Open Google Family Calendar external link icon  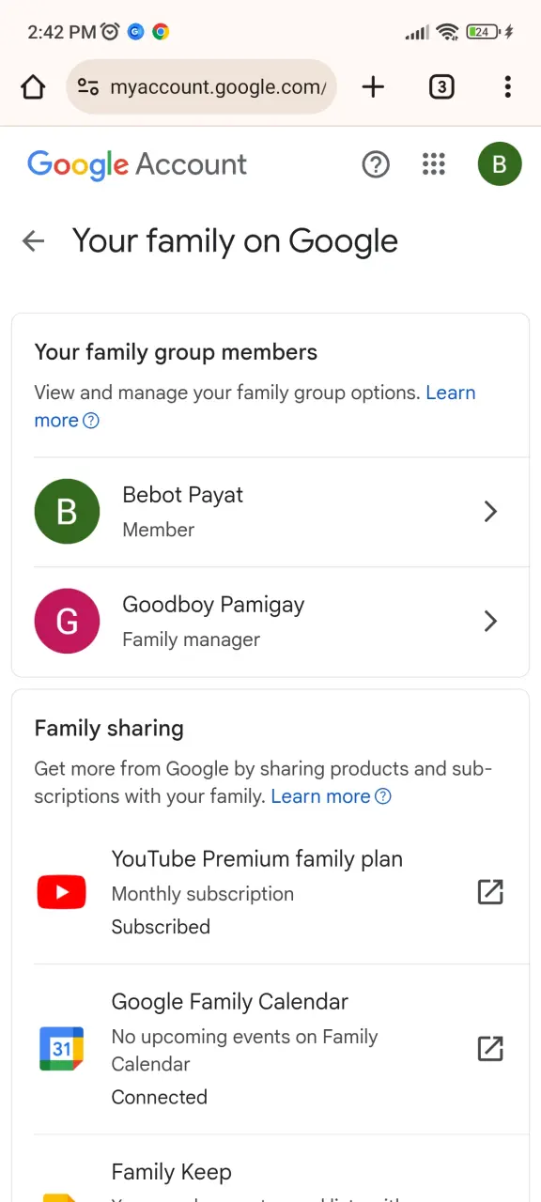pyautogui.click(x=490, y=1048)
